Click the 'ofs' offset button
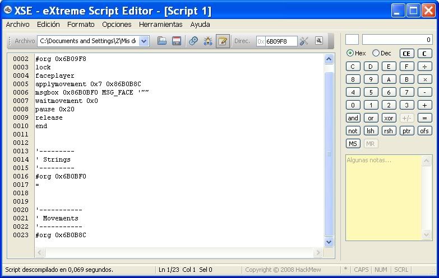This screenshot has height=278, width=439. pos(425,131)
